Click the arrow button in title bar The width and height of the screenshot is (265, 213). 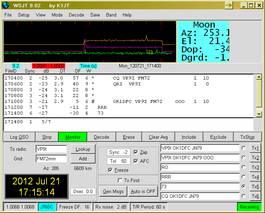[229, 5]
